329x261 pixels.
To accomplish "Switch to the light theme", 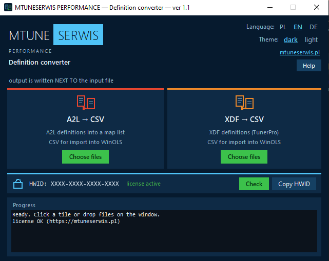I will point(311,39).
